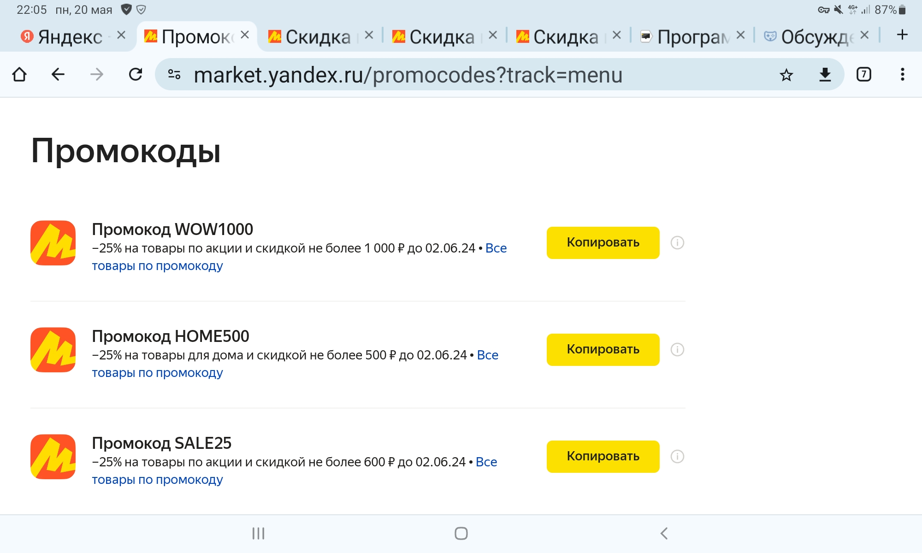The height and width of the screenshot is (553, 922).
Task: Close the Обсуждение tab
Action: pyautogui.click(x=864, y=35)
